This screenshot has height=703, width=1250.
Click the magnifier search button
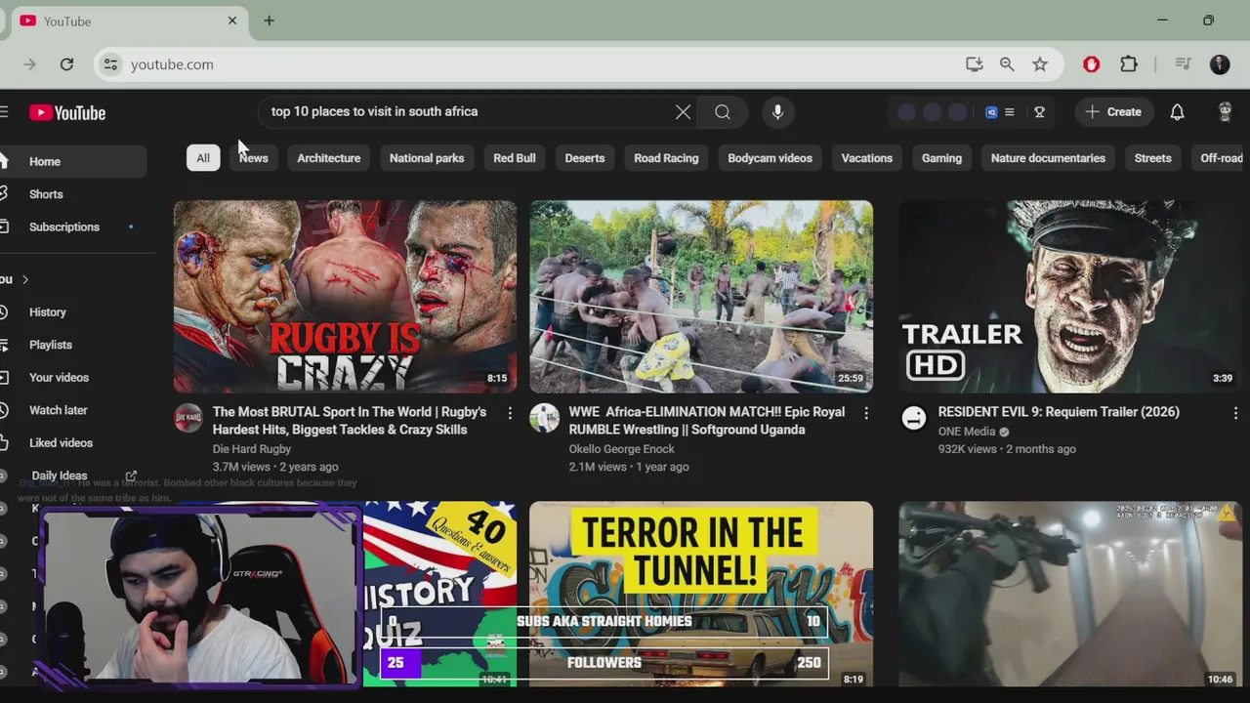723,112
